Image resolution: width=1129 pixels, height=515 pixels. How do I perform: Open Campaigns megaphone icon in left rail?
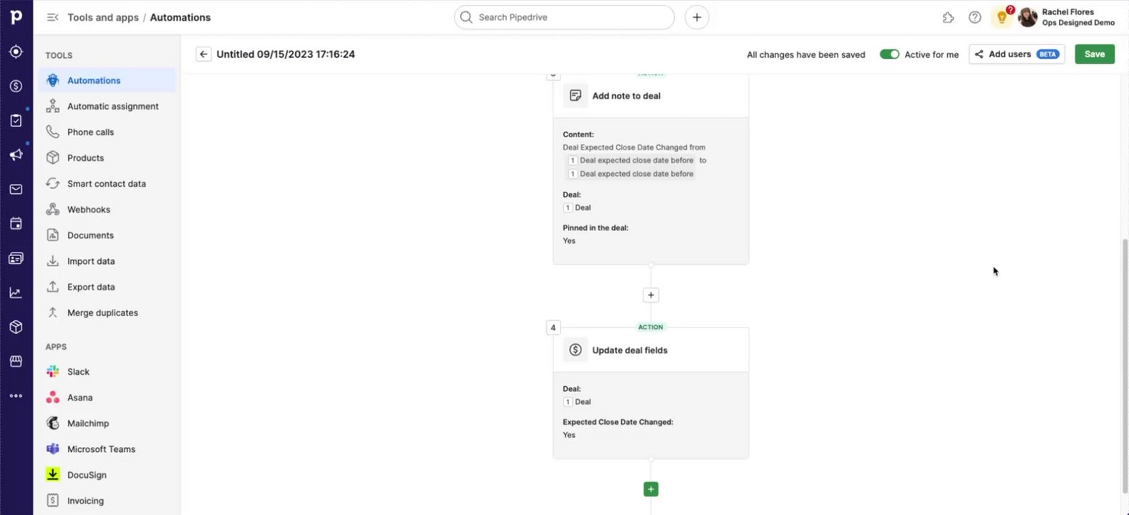16,155
